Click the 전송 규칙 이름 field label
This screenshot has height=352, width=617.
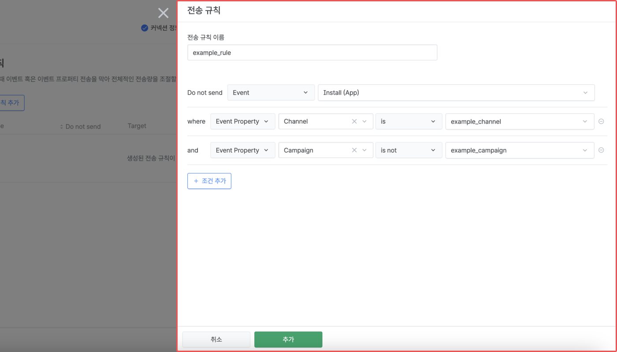206,37
